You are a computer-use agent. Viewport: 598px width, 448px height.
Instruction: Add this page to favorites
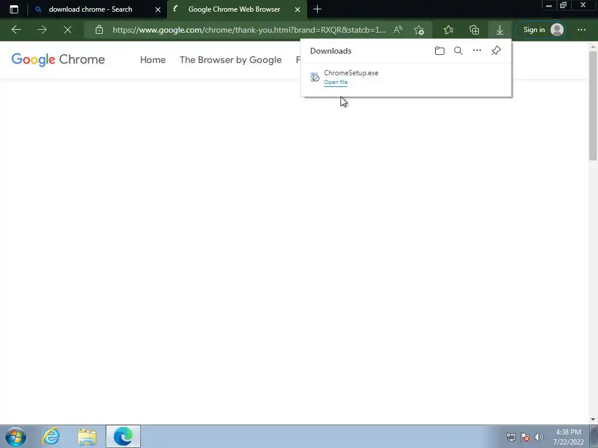(x=419, y=30)
